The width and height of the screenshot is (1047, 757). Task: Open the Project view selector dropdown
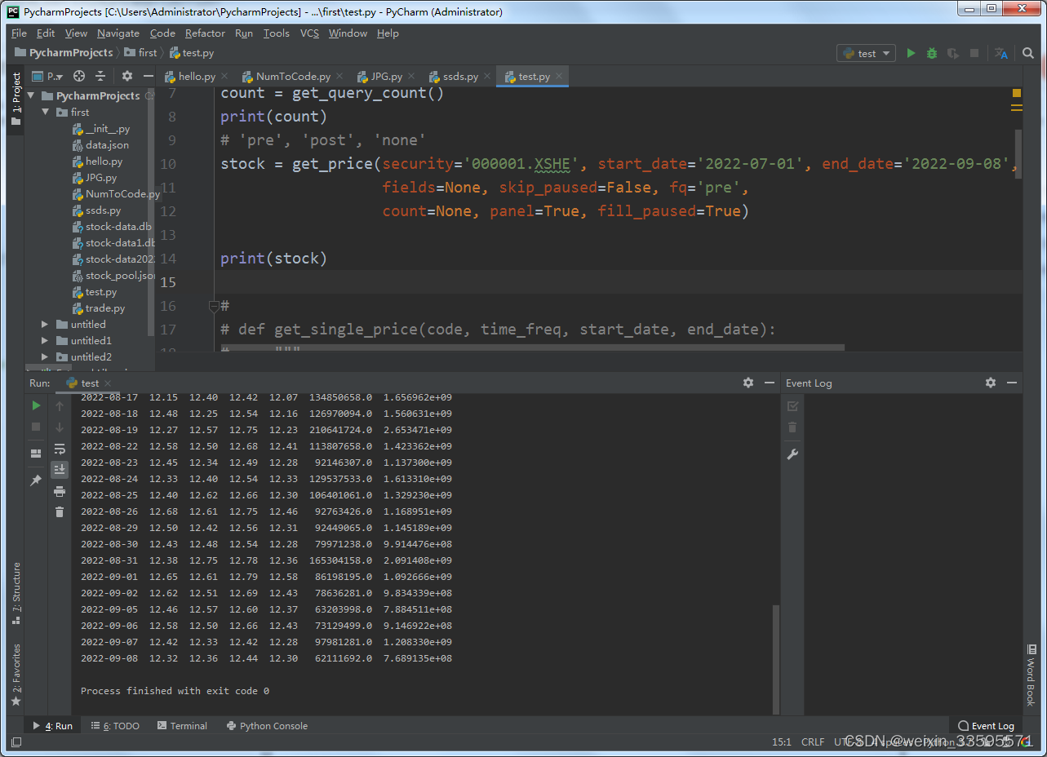[x=48, y=76]
